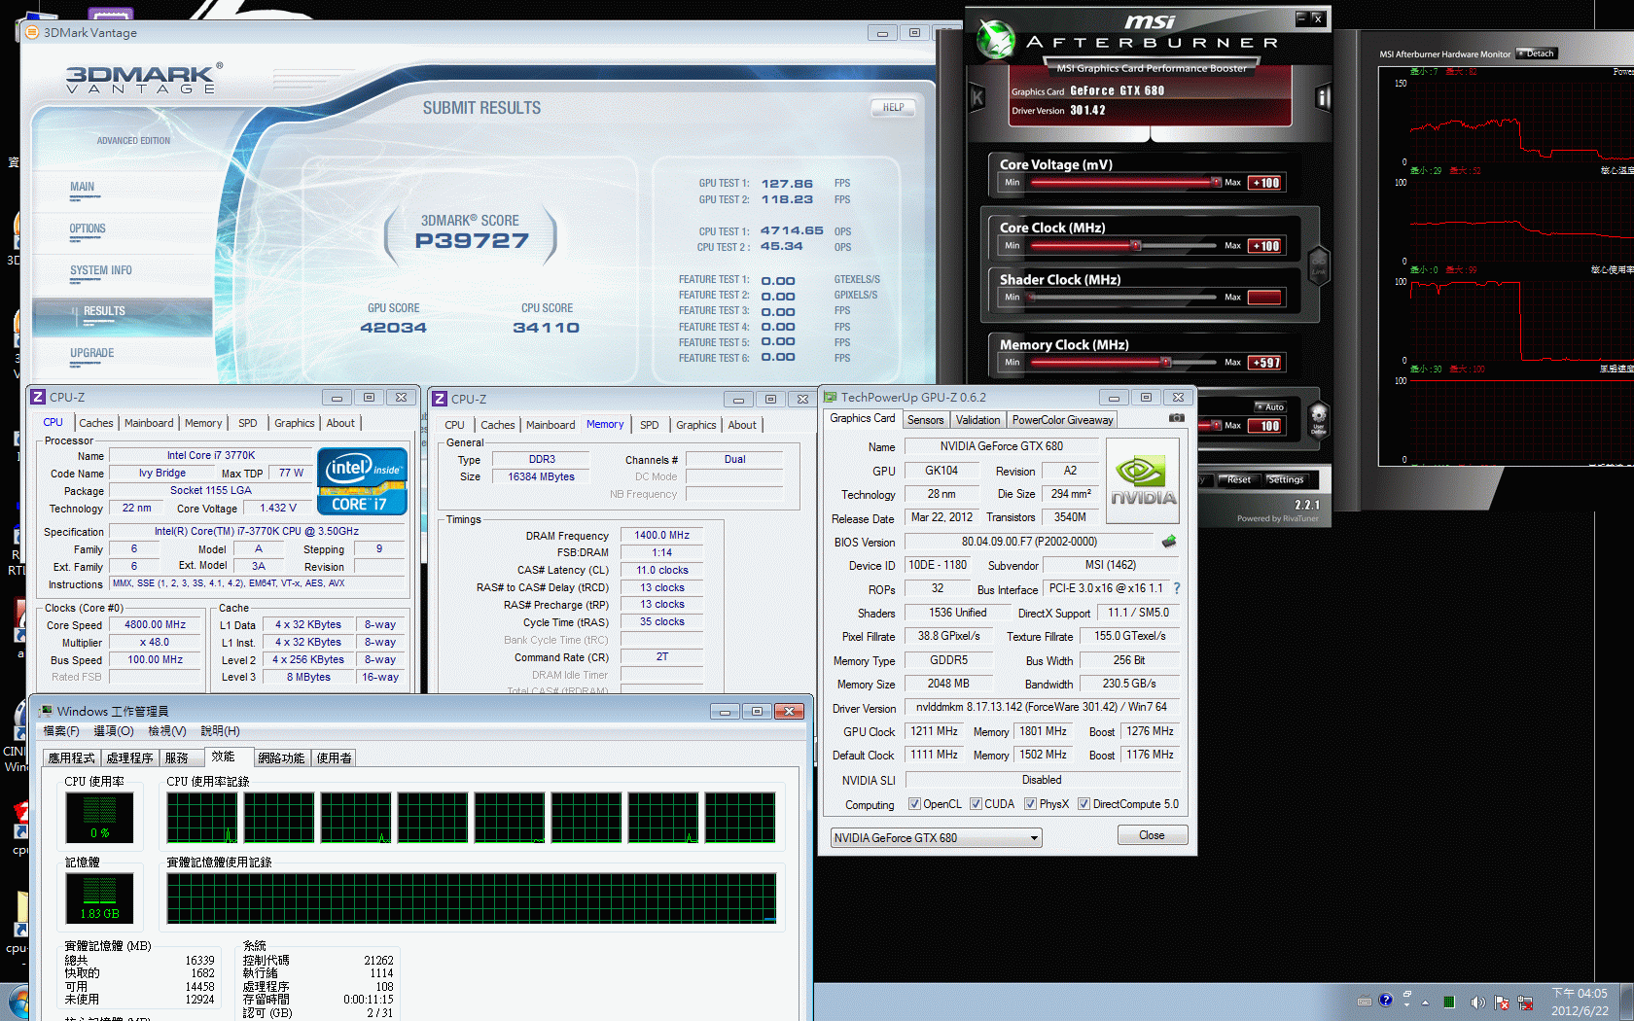Viewport: 1634px width, 1021px height.
Task: Open SPD tab in the Memory CPU-Z window
Action: [649, 425]
